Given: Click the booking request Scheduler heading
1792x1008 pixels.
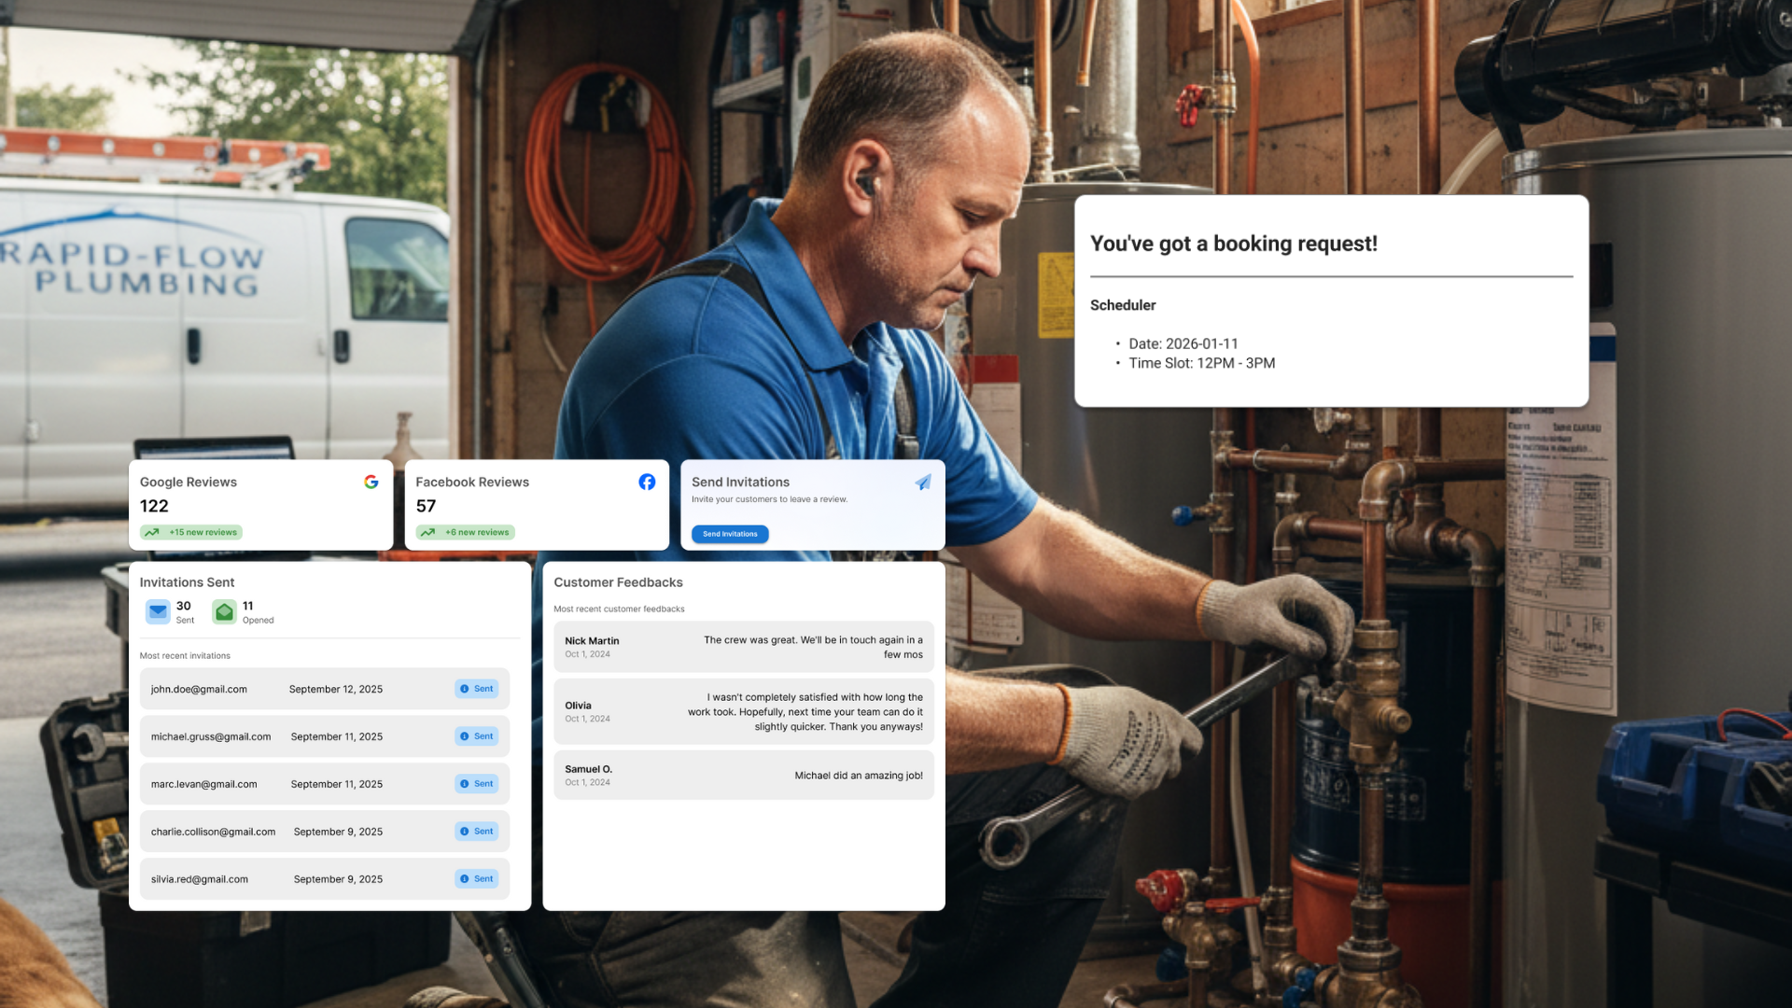Looking at the screenshot, I should (x=1123, y=305).
